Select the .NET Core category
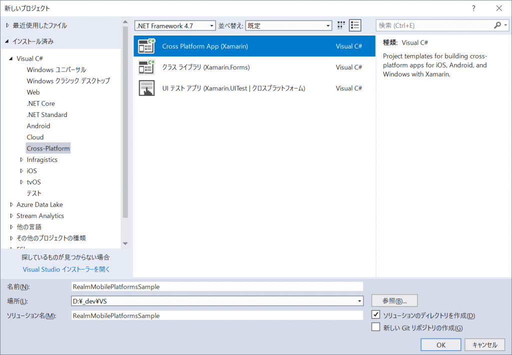 [40, 103]
